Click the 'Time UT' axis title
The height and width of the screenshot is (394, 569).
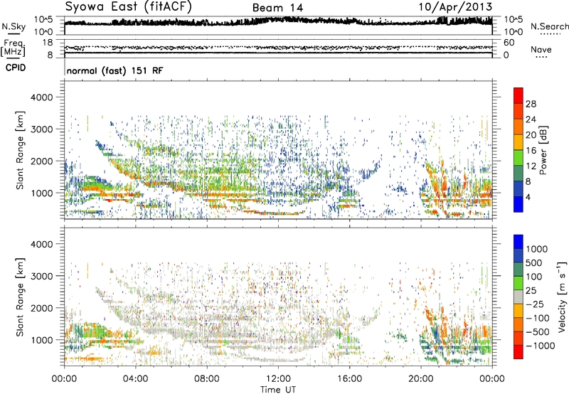coord(278,390)
